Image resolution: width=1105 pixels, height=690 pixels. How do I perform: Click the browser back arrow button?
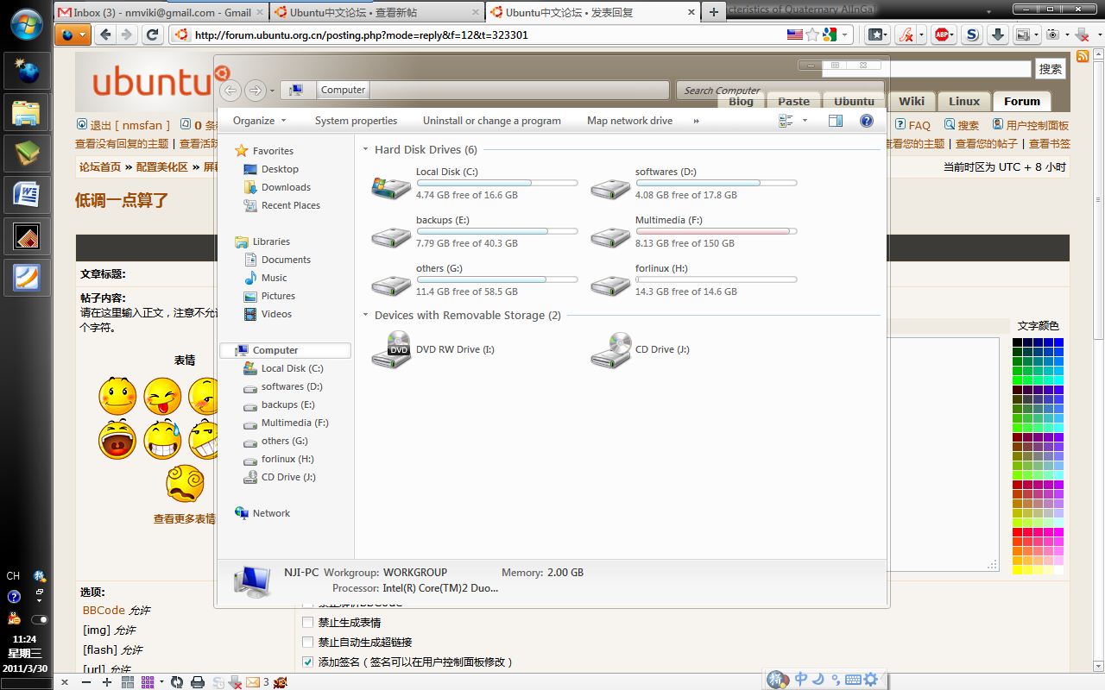[105, 34]
